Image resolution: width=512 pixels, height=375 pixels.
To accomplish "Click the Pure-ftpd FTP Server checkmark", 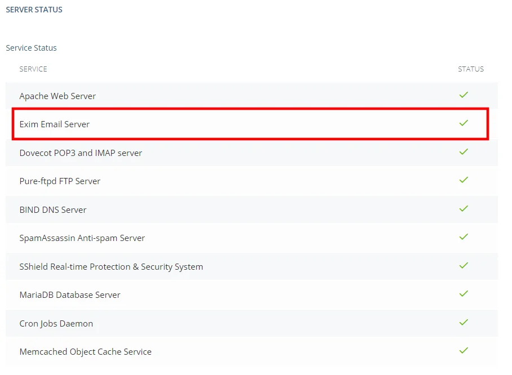I will pos(464,180).
